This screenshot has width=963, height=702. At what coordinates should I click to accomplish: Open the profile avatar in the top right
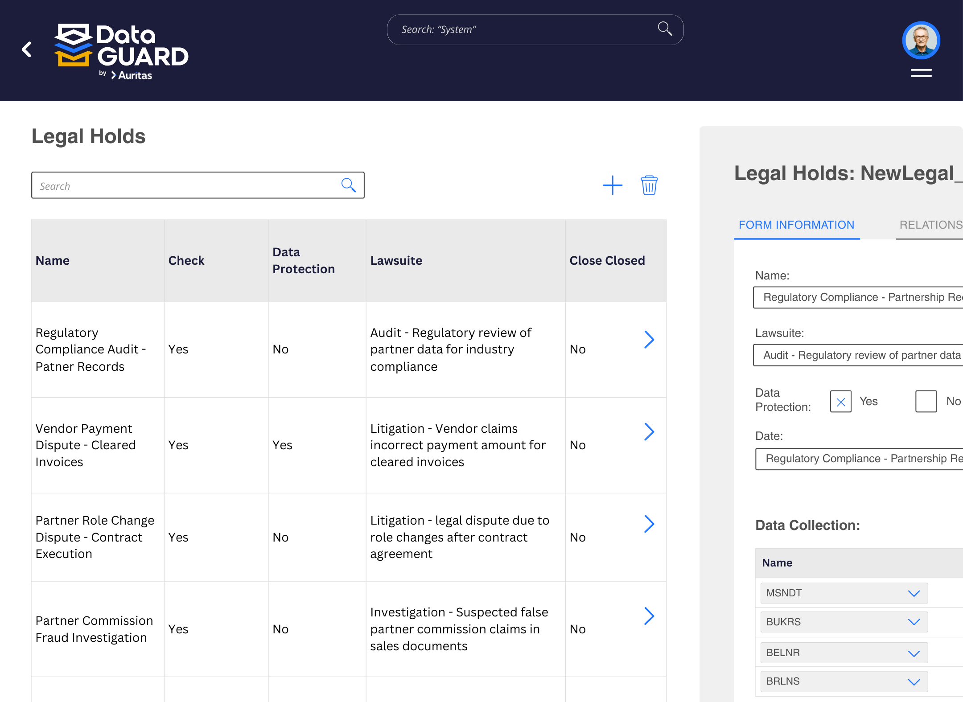click(x=921, y=40)
